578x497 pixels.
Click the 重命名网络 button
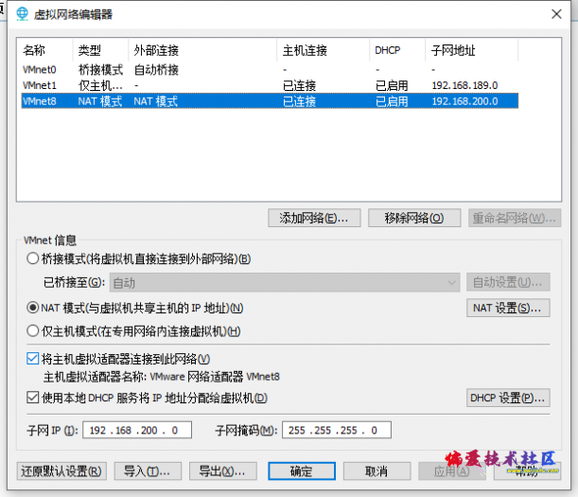[x=515, y=218]
